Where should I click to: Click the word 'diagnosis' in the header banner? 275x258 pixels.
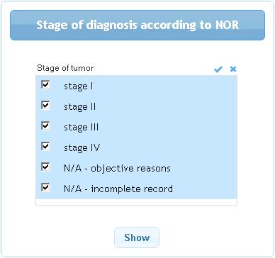tap(111, 26)
